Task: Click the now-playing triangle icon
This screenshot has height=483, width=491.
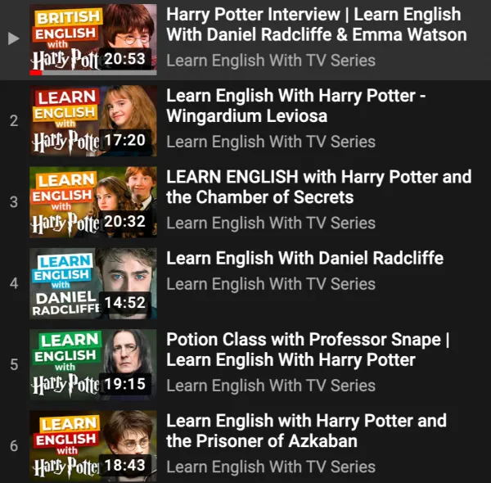Action: pyautogui.click(x=14, y=38)
